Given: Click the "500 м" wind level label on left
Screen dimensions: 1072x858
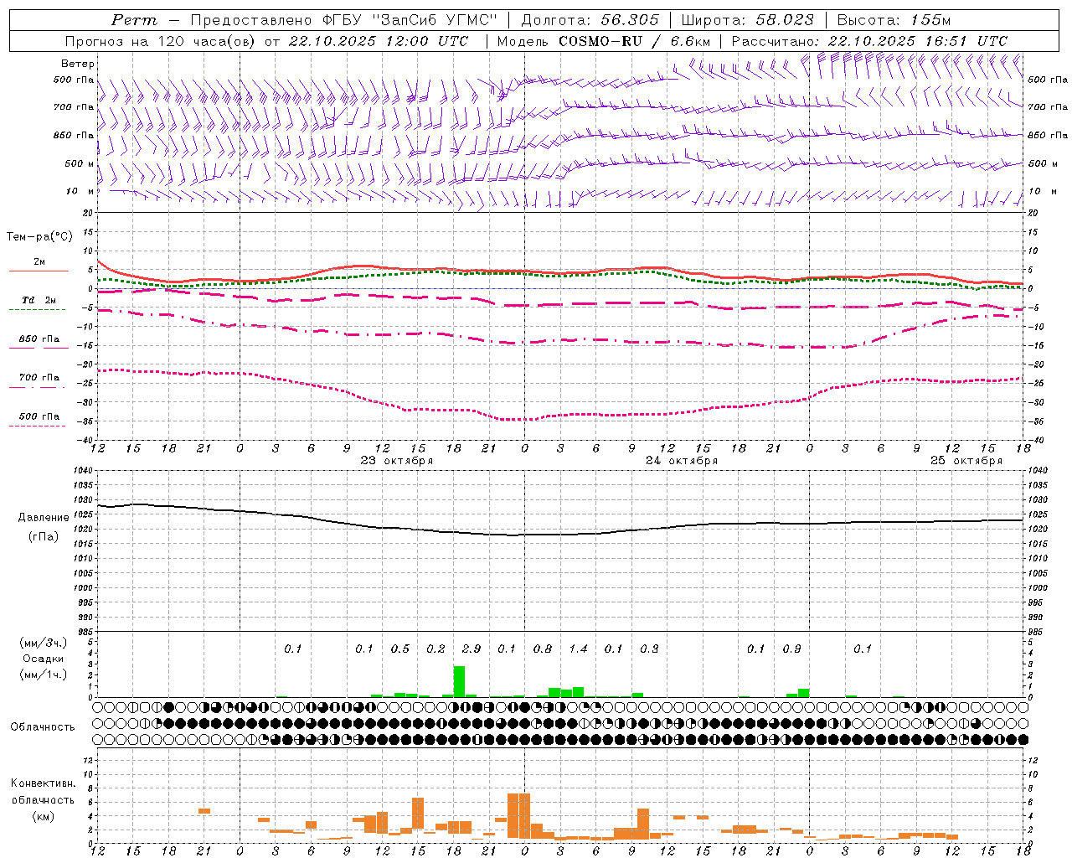Looking at the screenshot, I should coord(80,164).
